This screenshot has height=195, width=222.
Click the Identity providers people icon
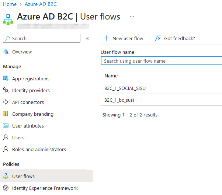[x=6, y=90]
